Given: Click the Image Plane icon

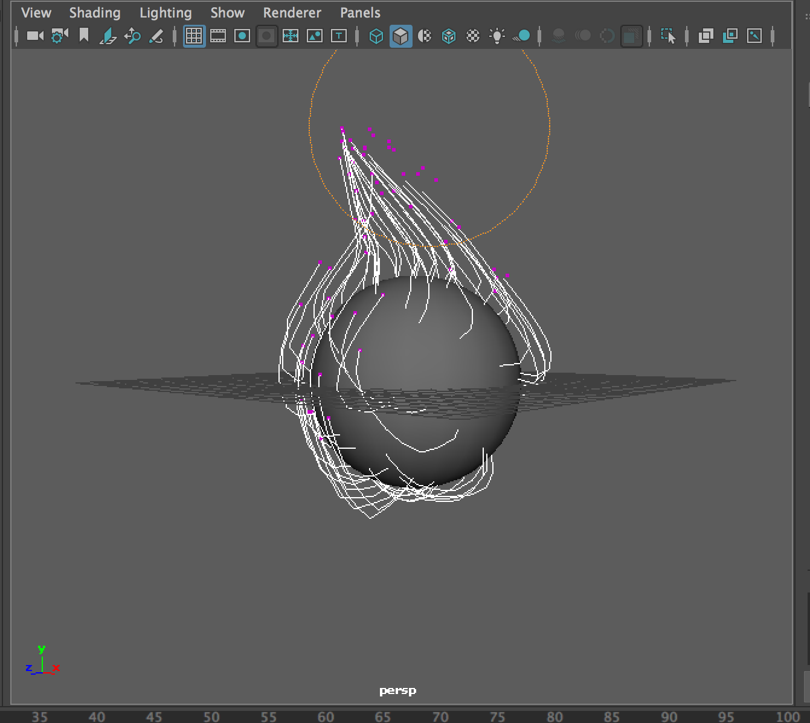Looking at the screenshot, I should 108,36.
